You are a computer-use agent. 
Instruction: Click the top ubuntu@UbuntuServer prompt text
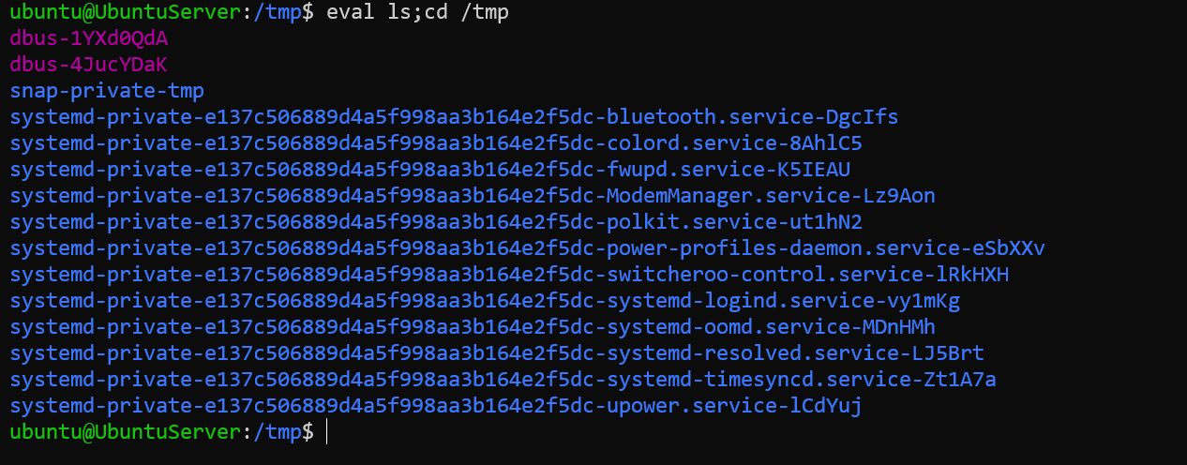125,13
